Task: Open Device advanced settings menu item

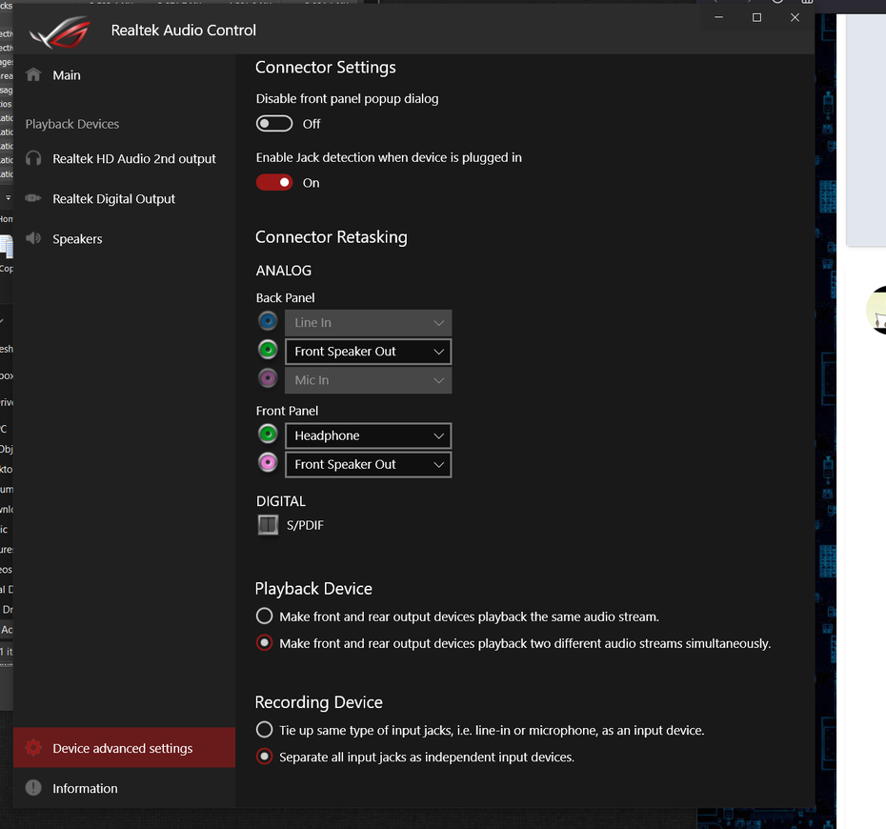Action: click(124, 748)
